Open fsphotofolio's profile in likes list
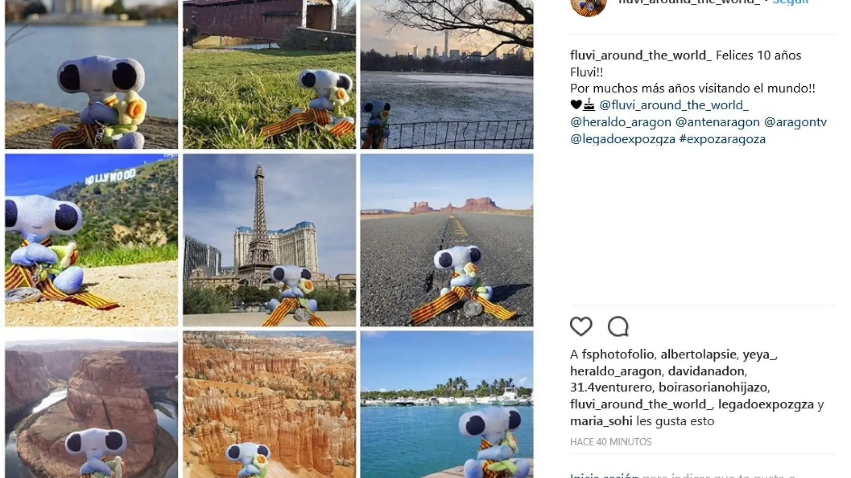Screen dimensions: 851x478 [618, 355]
